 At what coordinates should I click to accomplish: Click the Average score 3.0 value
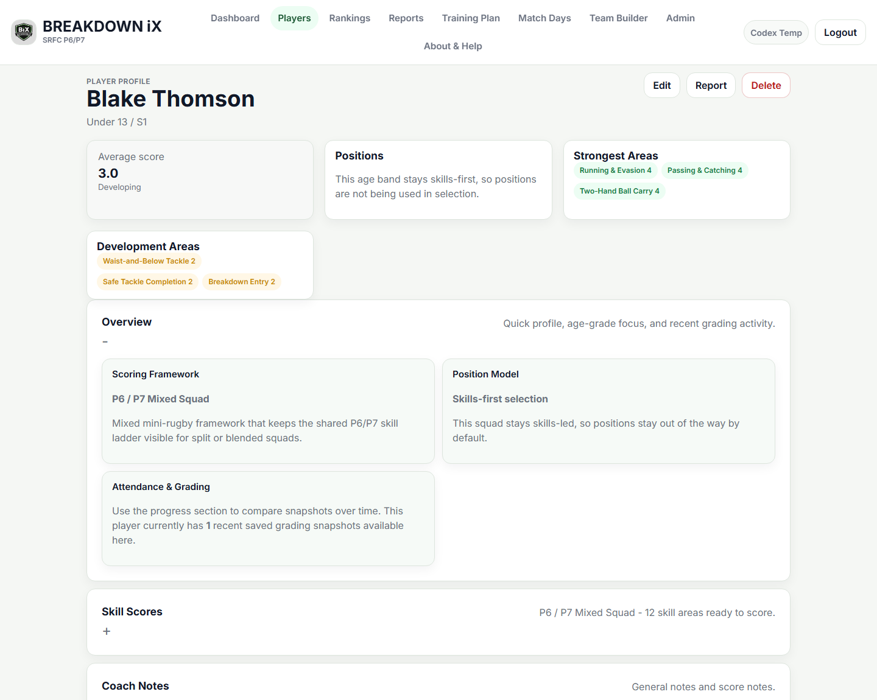click(x=108, y=173)
